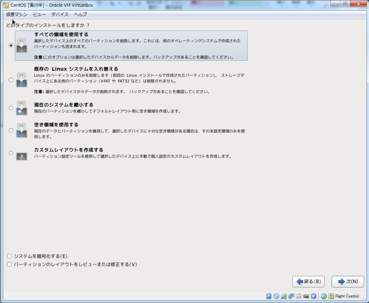Minimize the VirtualBox window
Image resolution: width=369 pixels, height=303 pixels.
pyautogui.click(x=336, y=4)
